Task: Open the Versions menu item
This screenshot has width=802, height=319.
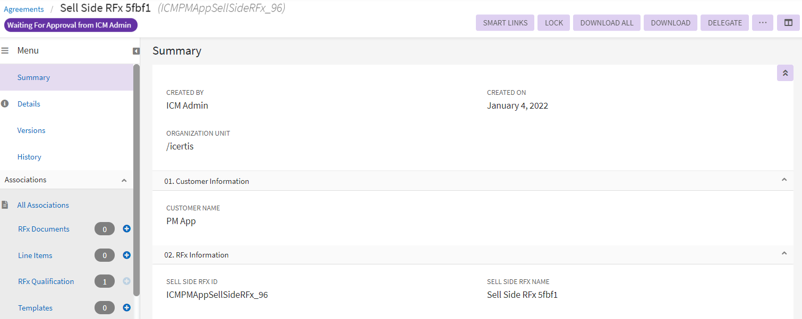Action: pos(31,130)
